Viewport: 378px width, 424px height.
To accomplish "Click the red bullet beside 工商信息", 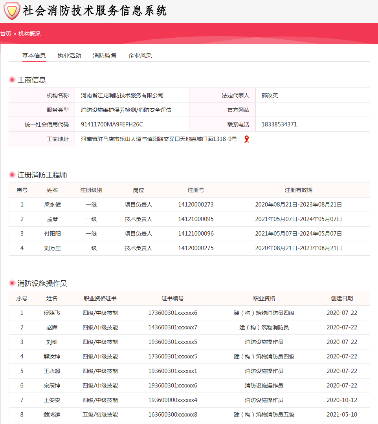I will tap(12, 80).
